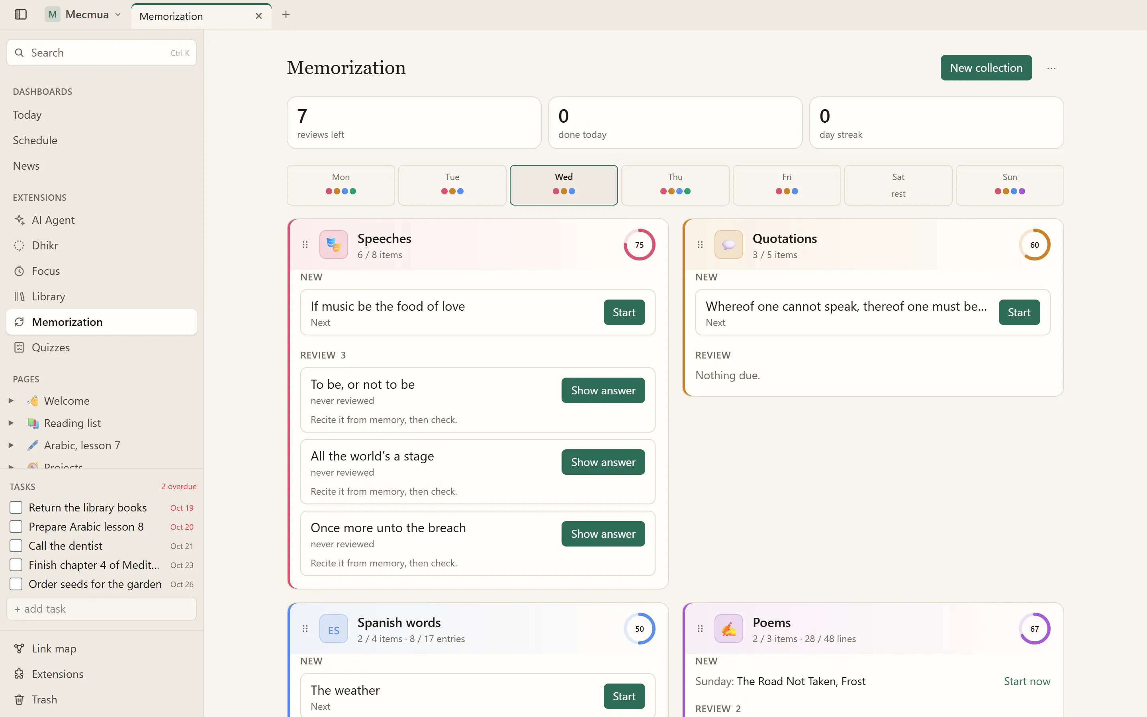Open the more options ellipsis menu

1051,68
